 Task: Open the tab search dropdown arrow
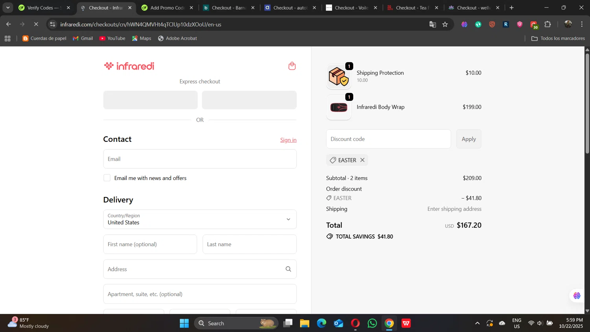click(x=8, y=7)
